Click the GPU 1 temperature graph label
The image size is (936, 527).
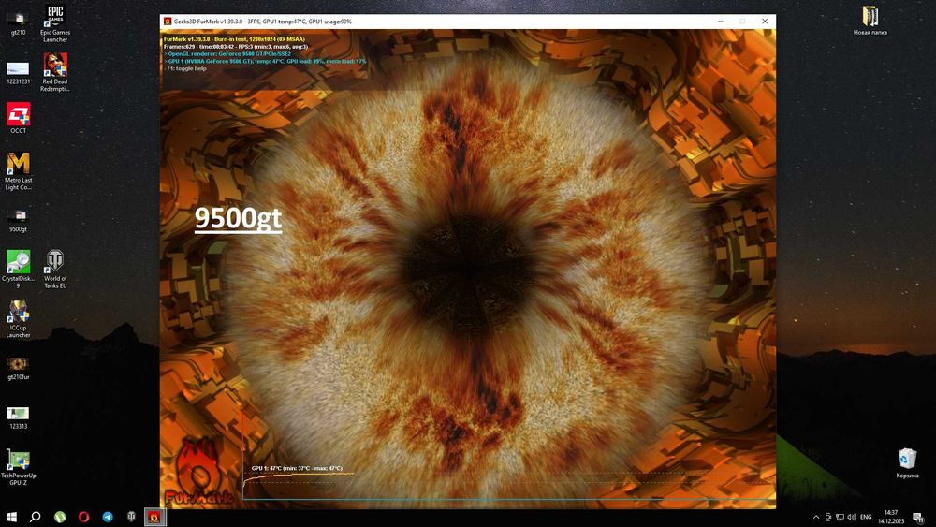click(297, 469)
